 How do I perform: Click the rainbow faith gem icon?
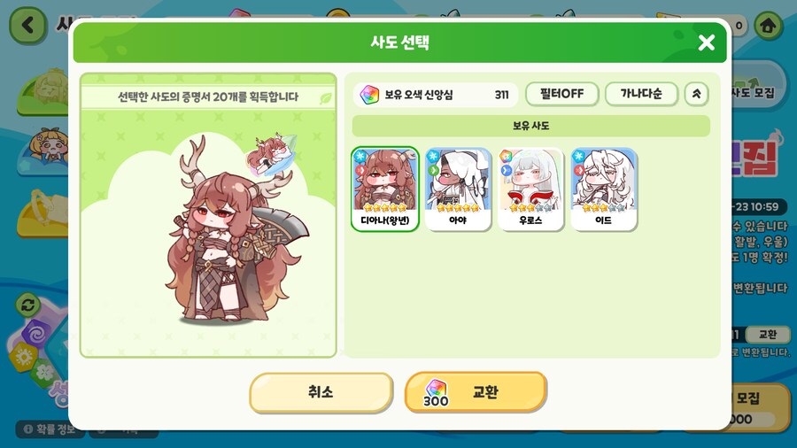(x=369, y=95)
